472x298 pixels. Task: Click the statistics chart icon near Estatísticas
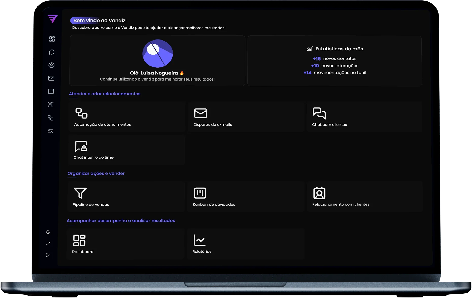310,49
